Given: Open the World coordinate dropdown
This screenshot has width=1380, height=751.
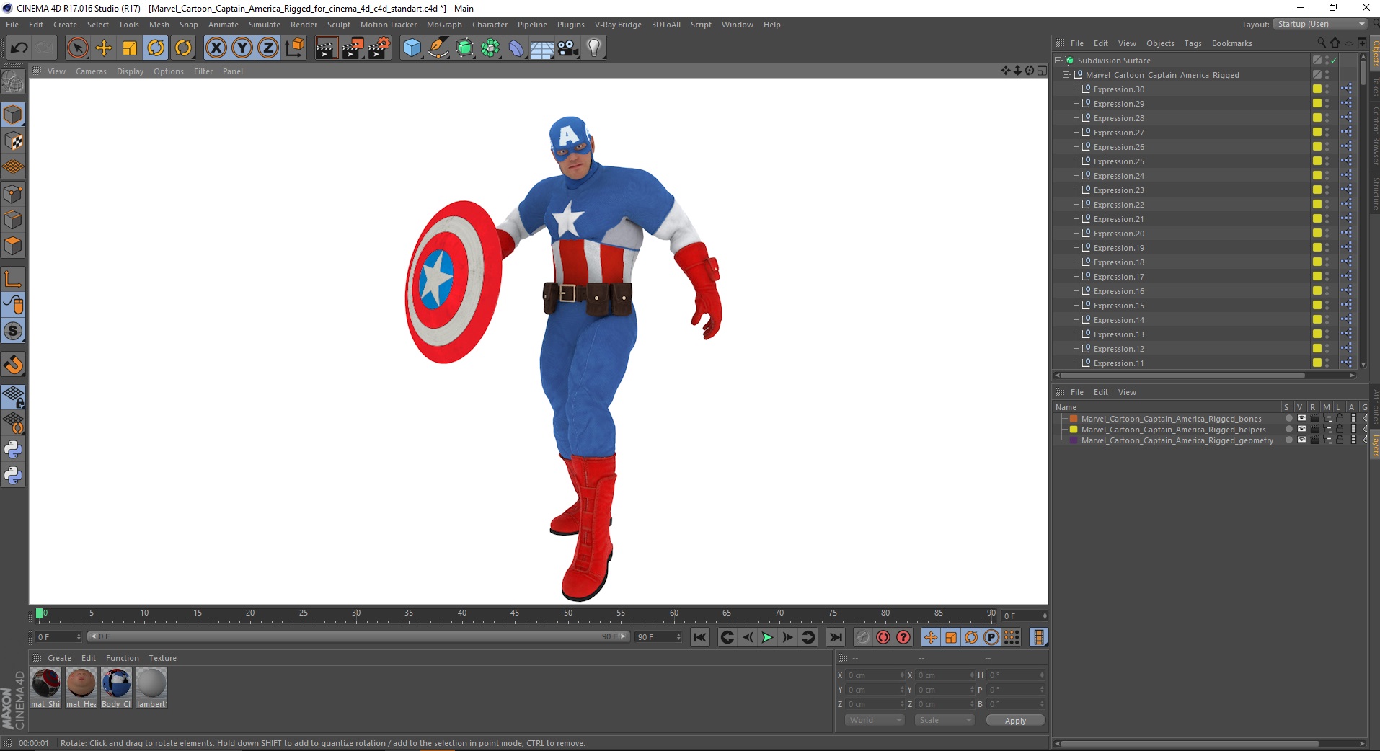Looking at the screenshot, I should (x=875, y=720).
